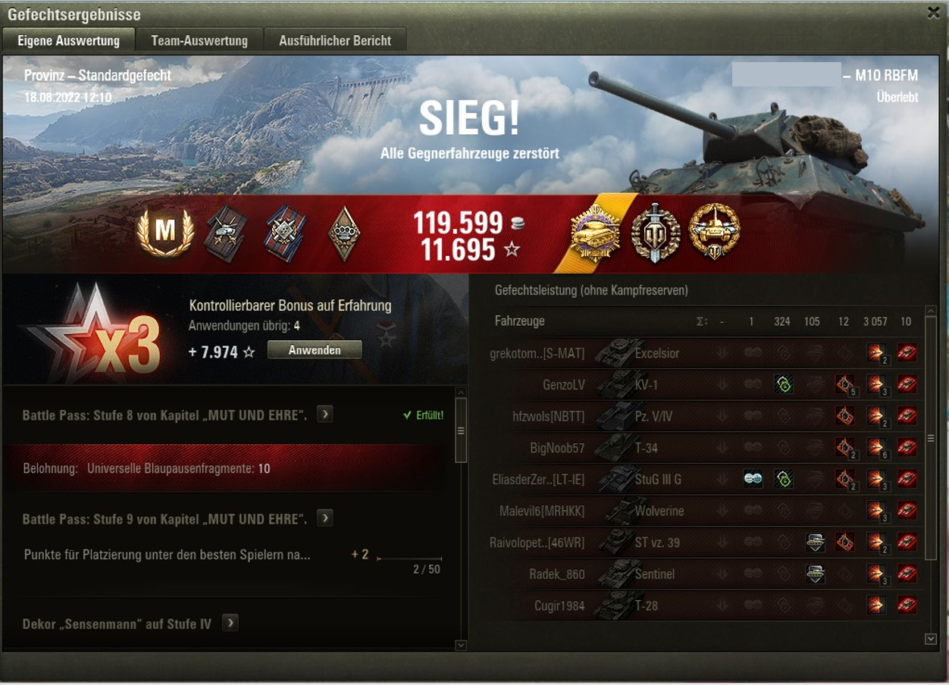Click the Punkte für Platzierung progress bar
The height and width of the screenshot is (685, 949).
pos(409,559)
